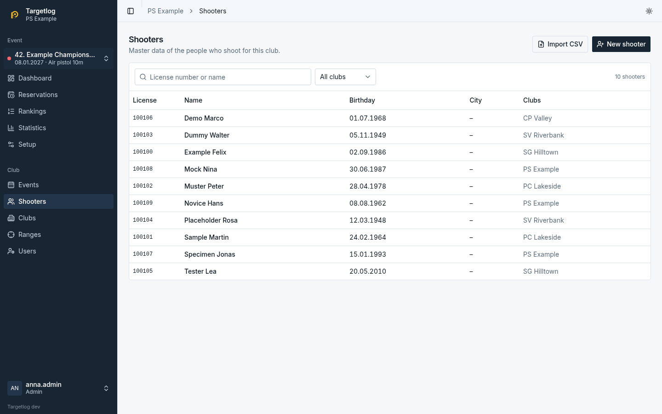Click SV Riverbank in Placeholder Rosa row
Viewport: 662px width, 414px height.
543,220
